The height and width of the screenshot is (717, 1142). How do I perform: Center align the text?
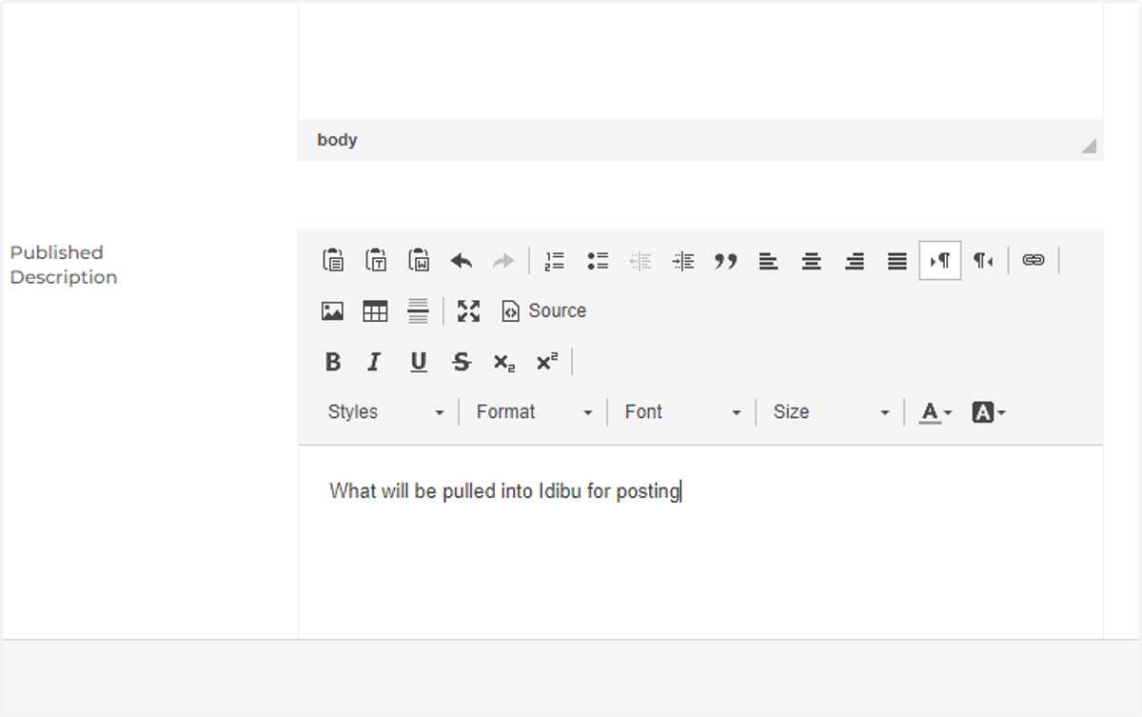(x=812, y=260)
